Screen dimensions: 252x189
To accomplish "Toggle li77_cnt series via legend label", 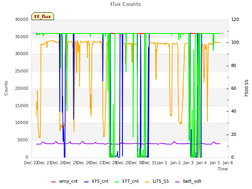I will (x=130, y=181).
